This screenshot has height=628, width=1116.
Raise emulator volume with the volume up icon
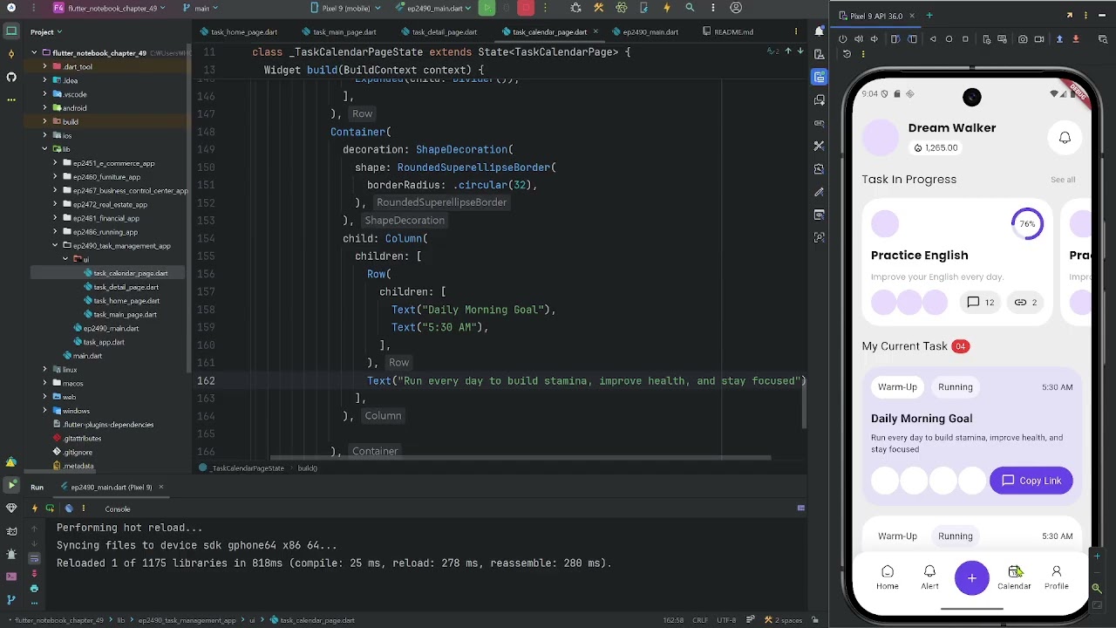coord(859,39)
